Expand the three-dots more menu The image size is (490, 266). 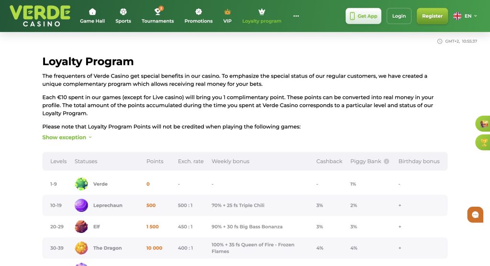tap(296, 16)
